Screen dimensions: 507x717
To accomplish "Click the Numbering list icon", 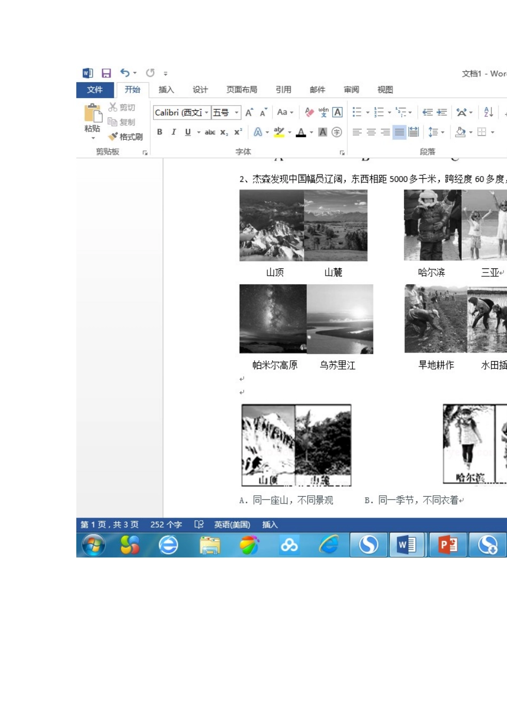I will 379,112.
